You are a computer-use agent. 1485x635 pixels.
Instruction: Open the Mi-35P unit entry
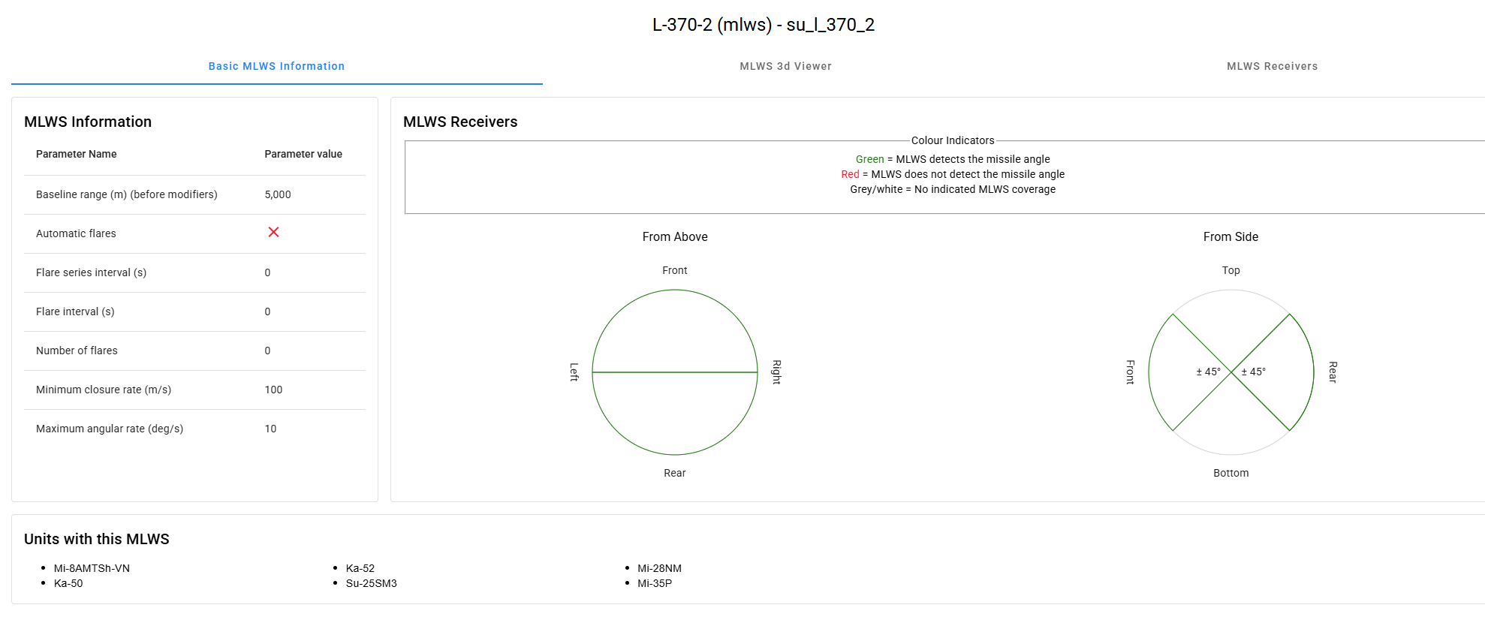point(655,583)
